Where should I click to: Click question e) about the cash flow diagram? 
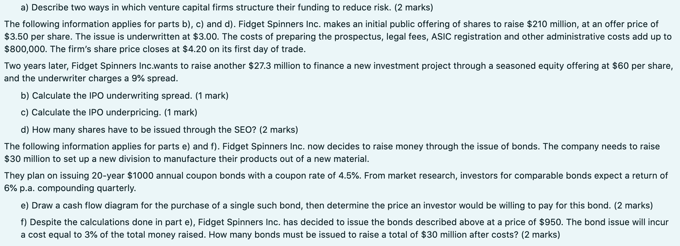click(337, 205)
